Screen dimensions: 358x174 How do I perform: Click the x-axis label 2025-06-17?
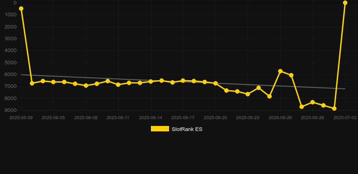tap(183, 118)
